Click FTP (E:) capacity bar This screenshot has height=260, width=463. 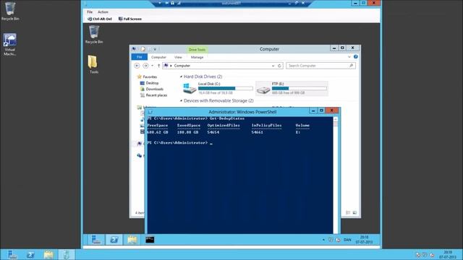(299, 88)
